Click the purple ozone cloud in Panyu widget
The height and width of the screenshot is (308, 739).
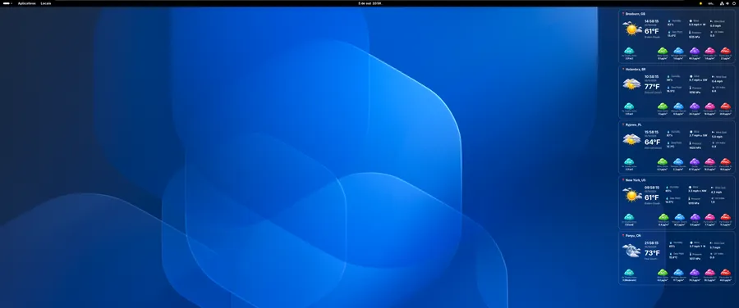[x=695, y=273]
